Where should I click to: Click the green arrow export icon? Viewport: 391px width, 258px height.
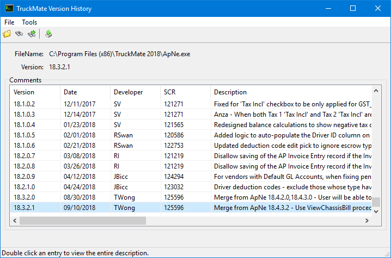tap(48, 34)
